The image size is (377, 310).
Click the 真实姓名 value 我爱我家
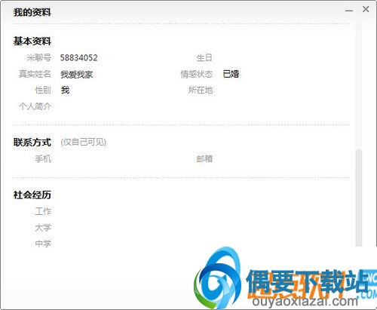pos(77,75)
